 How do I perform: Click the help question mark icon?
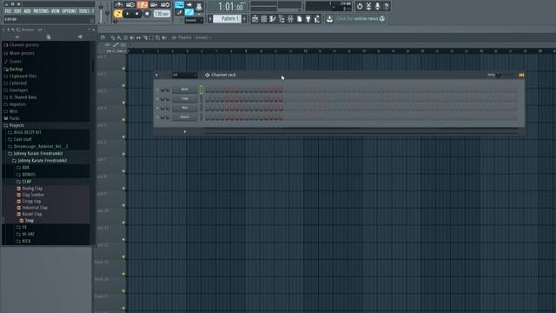coord(386,6)
